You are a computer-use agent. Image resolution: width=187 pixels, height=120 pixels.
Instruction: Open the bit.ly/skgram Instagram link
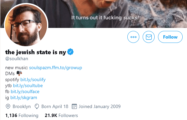[24, 98]
